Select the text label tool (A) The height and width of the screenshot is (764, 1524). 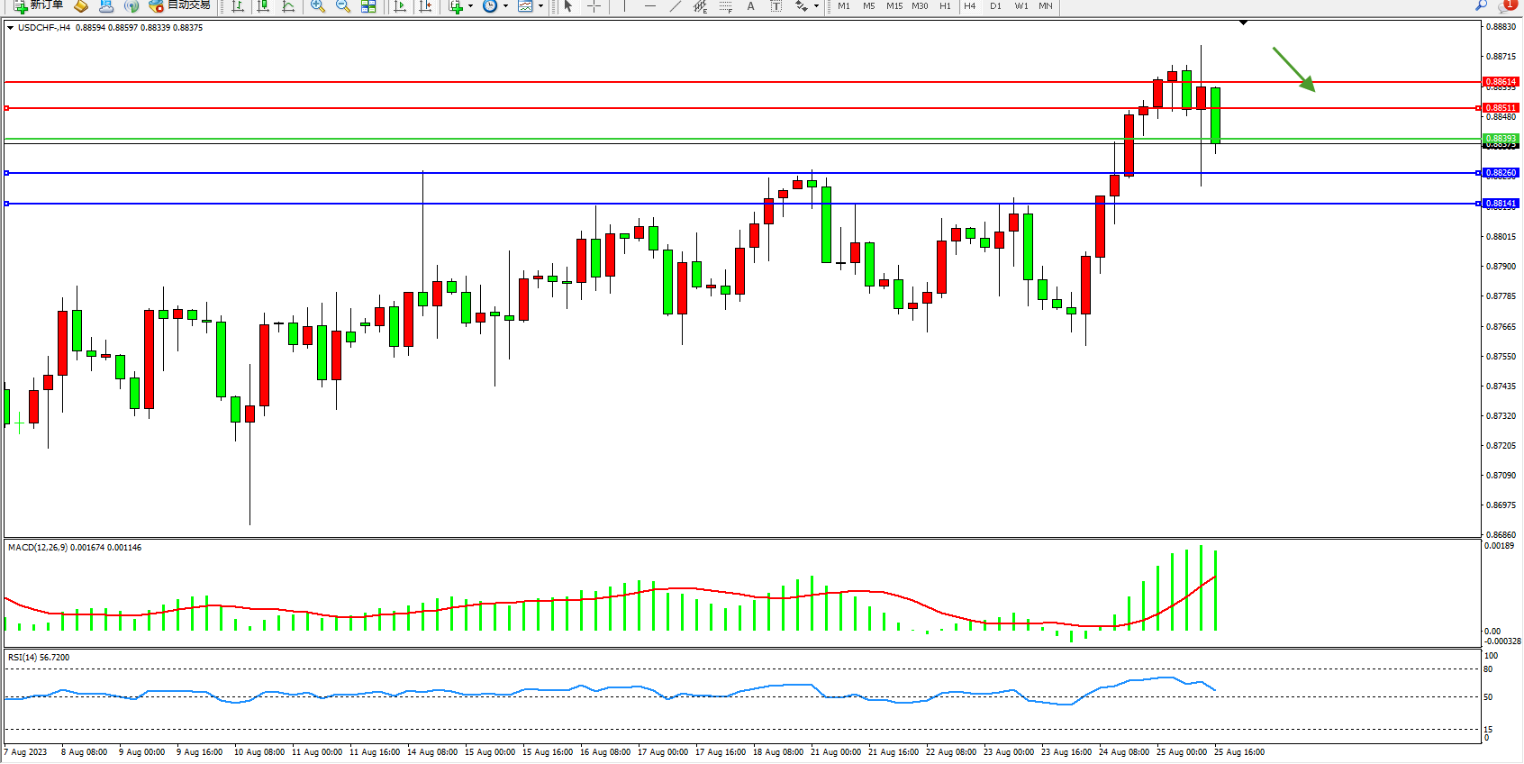tap(750, 6)
